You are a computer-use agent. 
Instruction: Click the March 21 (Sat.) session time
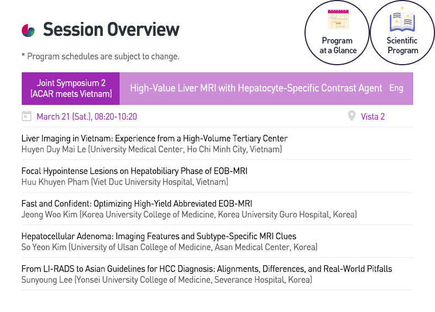pyautogui.click(x=86, y=116)
